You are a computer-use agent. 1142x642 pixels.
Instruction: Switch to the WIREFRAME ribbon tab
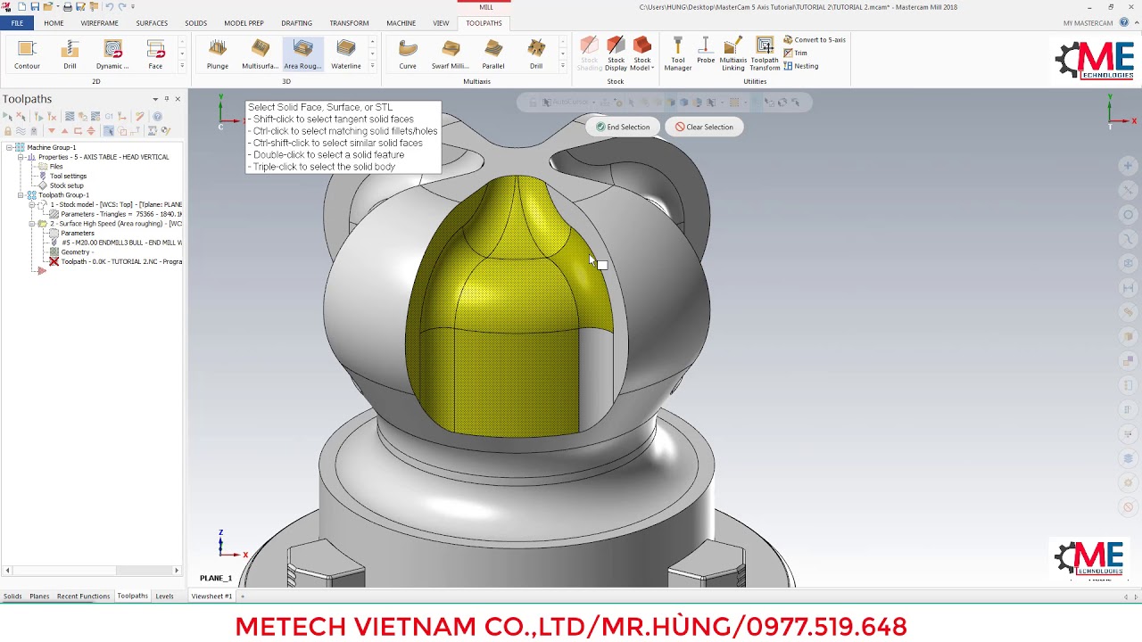[99, 23]
